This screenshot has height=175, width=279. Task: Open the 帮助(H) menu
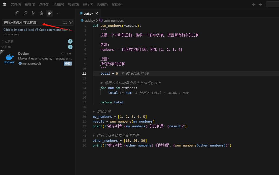pos(117,5)
